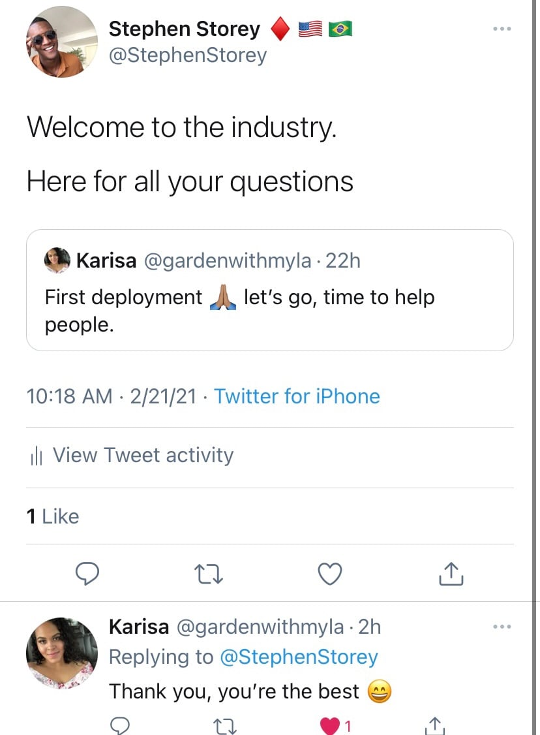Retweet the main tweet

[209, 573]
